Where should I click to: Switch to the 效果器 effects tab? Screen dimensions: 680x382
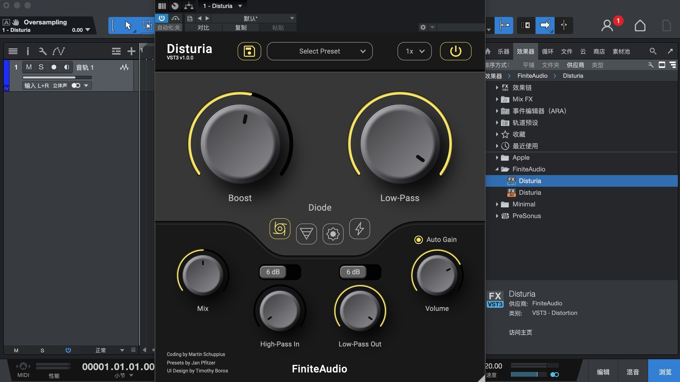coord(526,52)
